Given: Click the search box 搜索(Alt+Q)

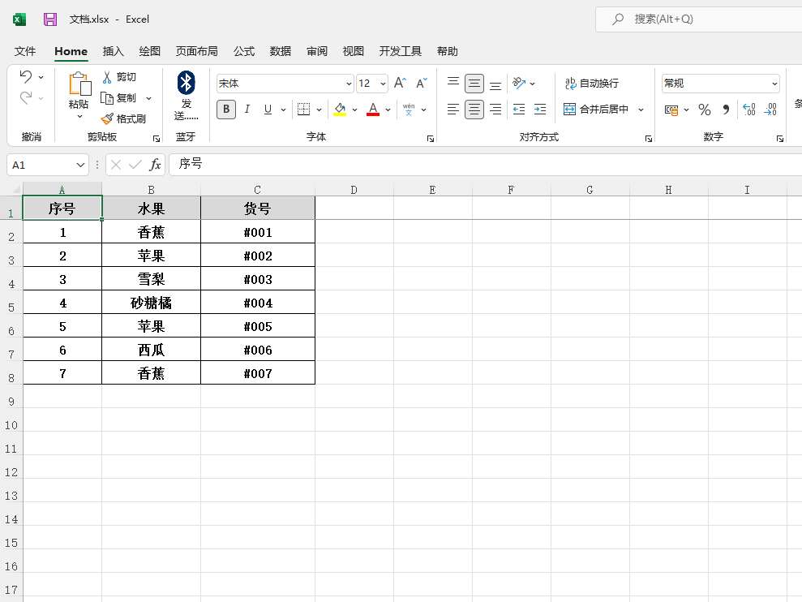Looking at the screenshot, I should pyautogui.click(x=699, y=19).
